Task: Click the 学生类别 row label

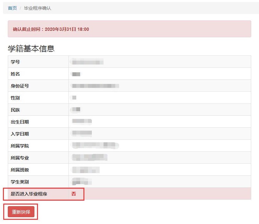Action: (20, 182)
